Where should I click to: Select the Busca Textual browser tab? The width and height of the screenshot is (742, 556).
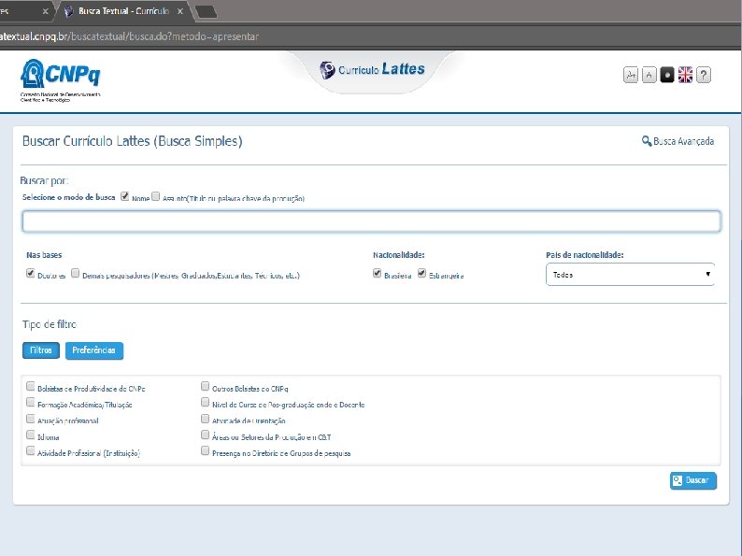click(x=123, y=11)
